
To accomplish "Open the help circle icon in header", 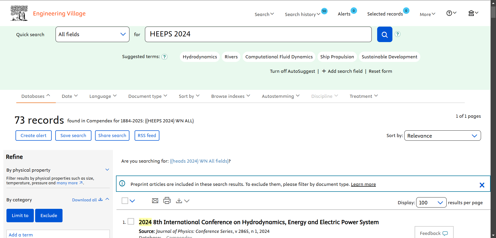I will click(x=451, y=13).
